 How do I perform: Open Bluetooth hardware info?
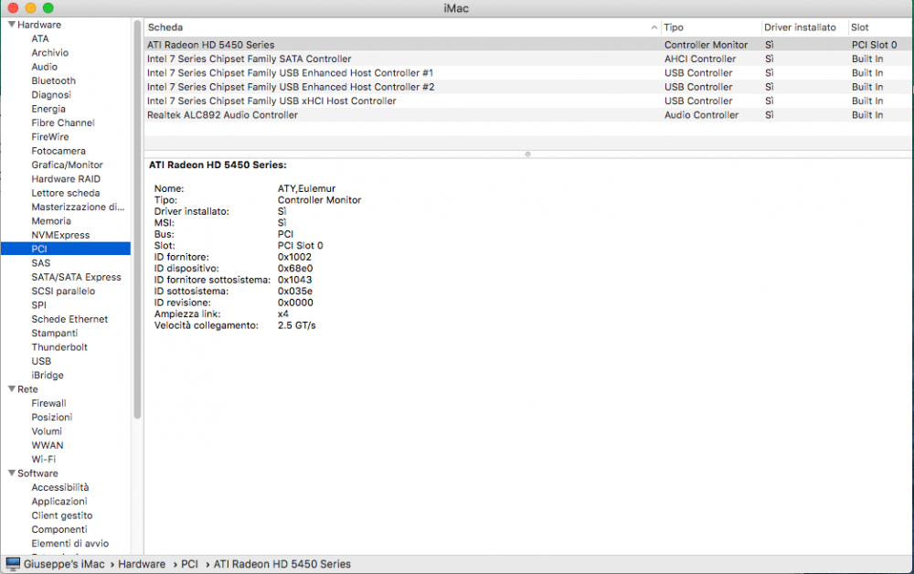(54, 80)
